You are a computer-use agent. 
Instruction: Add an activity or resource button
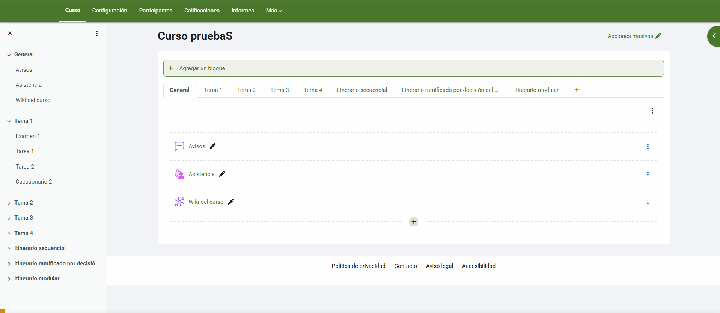coord(414,222)
